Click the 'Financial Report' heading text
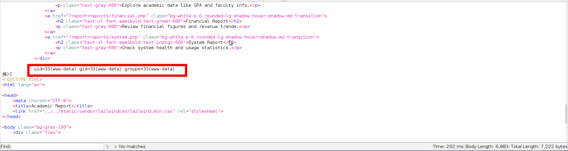568x151 pixels. click(207, 21)
